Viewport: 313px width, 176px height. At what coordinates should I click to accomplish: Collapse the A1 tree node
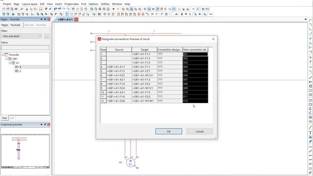10,63
